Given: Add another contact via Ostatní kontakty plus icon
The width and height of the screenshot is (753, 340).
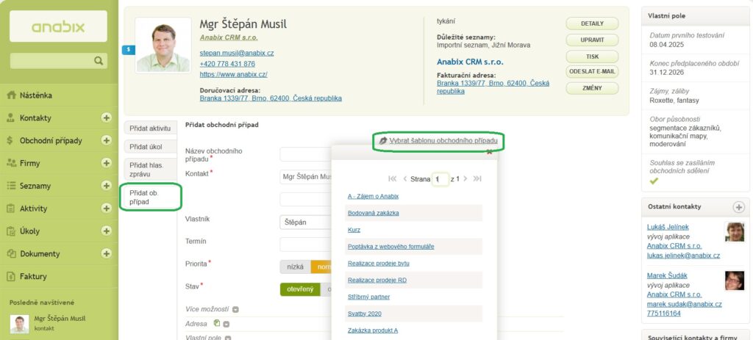Looking at the screenshot, I should (738, 207).
